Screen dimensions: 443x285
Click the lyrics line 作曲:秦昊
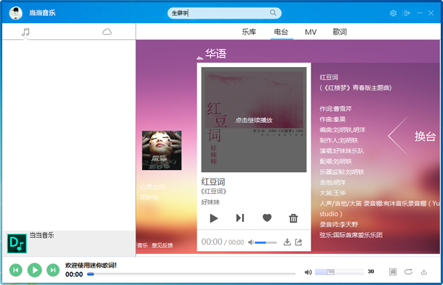click(333, 120)
